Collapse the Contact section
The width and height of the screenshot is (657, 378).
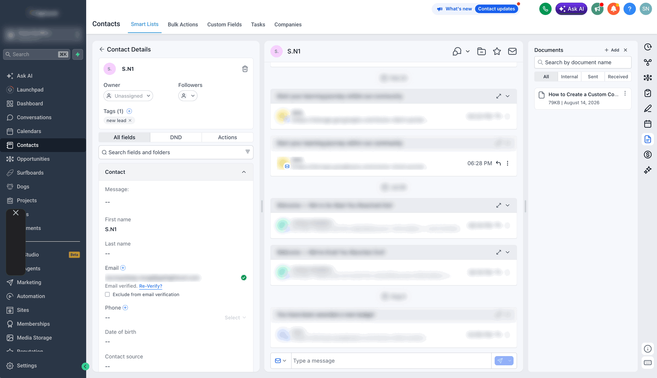(244, 172)
